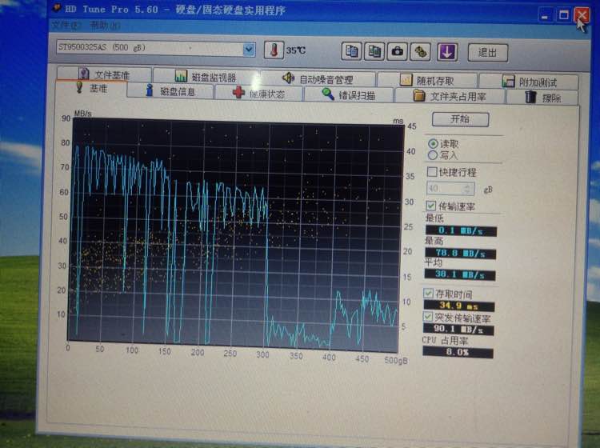The image size is (600, 448).
Task: Toggle the 传输速率 transfer rate checkbox
Action: (x=431, y=206)
